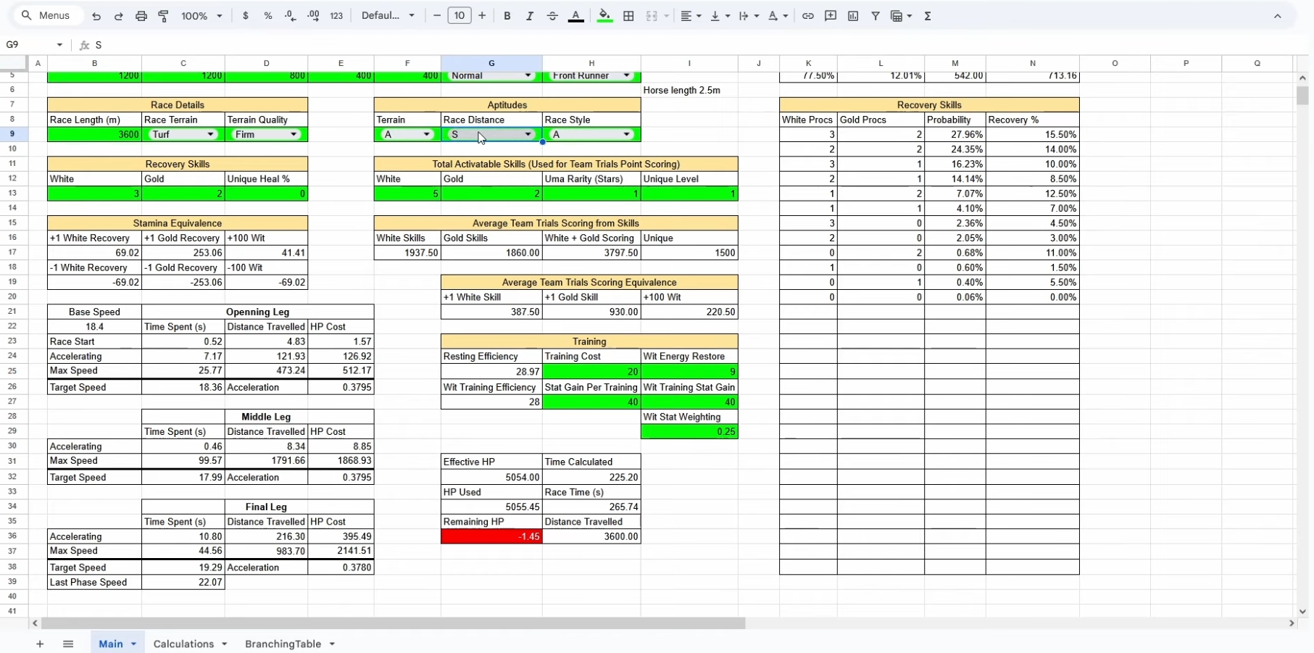
Task: Select the Last Phase Speed value 22.07
Action: (x=183, y=582)
